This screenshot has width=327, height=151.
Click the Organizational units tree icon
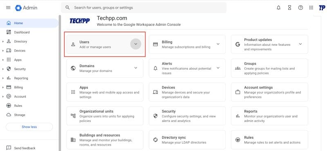73,116
